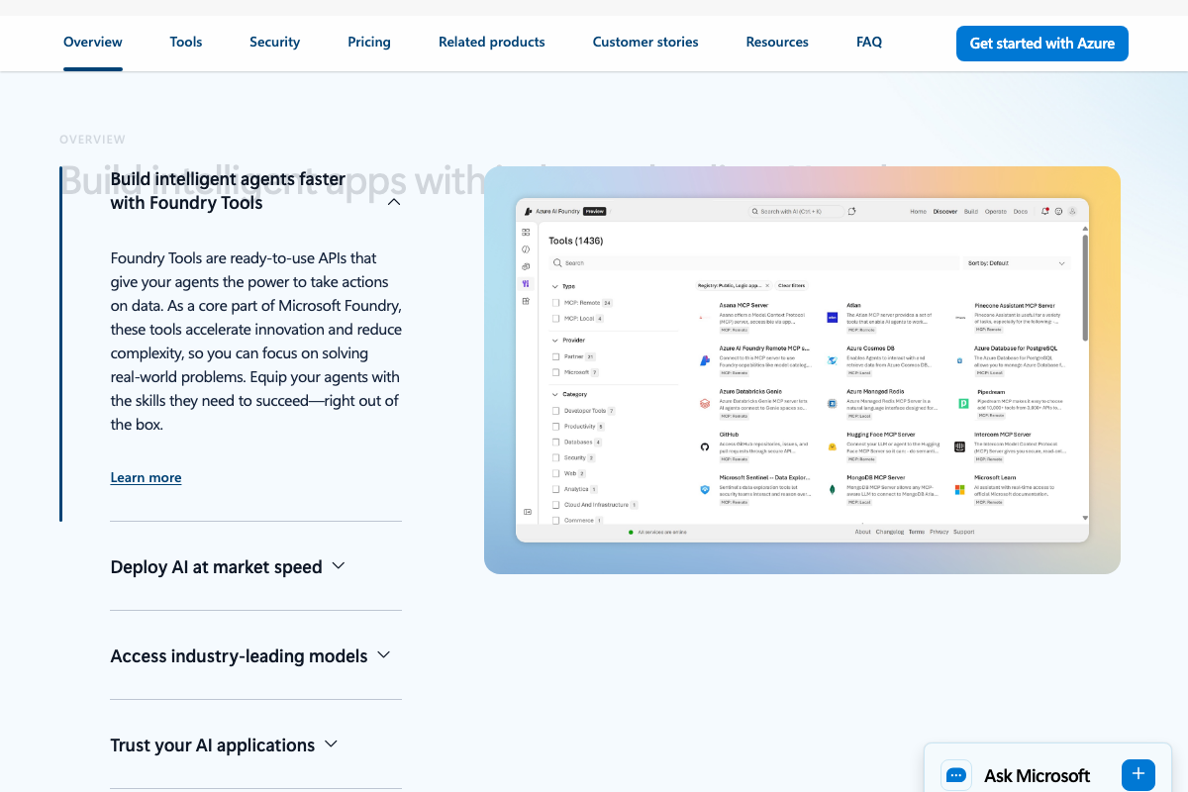Viewport: 1188px width, 792px height.
Task: Check the Microsoft provider checkbox
Action: click(x=556, y=372)
